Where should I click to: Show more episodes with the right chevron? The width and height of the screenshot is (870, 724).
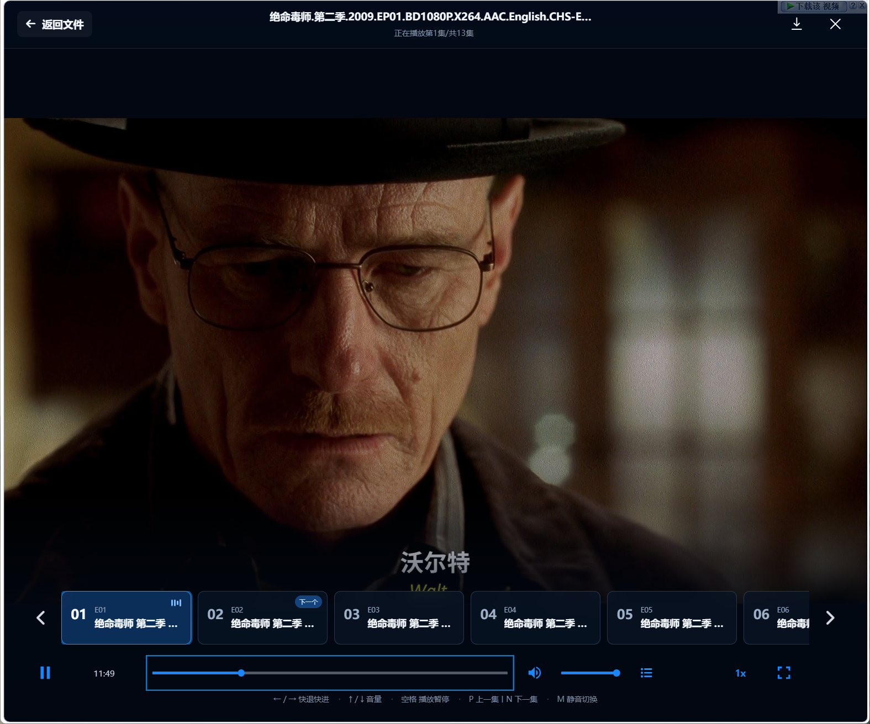(830, 617)
